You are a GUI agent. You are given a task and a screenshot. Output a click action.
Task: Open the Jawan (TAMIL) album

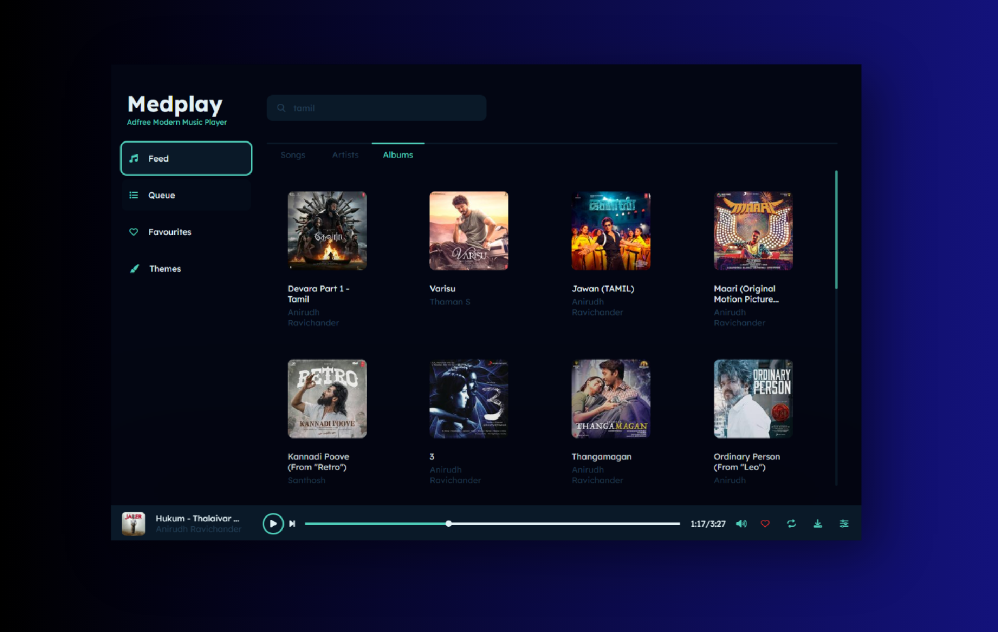click(x=611, y=231)
